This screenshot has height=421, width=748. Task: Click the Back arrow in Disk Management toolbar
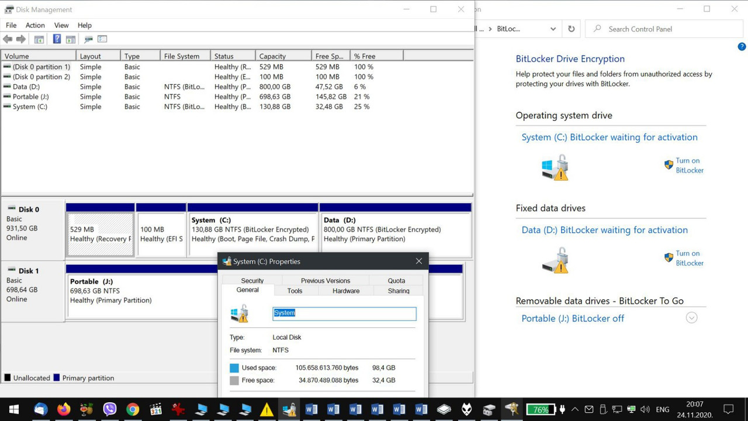click(x=8, y=39)
